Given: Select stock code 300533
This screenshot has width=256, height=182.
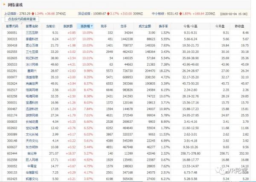Looking at the screenshot, I should point(12,65).
